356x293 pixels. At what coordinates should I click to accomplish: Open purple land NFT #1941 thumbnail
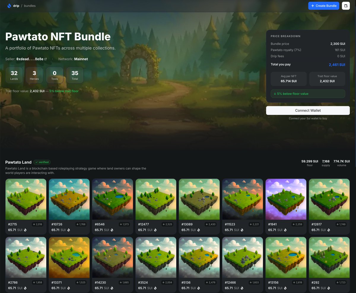pos(286,199)
